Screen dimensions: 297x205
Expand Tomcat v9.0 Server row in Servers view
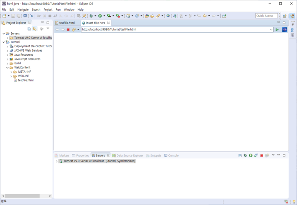point(56,162)
